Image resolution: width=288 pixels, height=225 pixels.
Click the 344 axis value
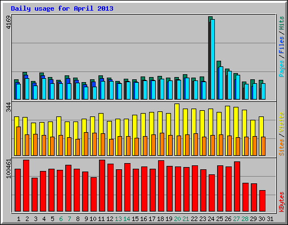point(8,107)
